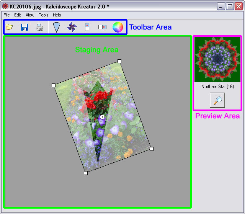The width and height of the screenshot is (245, 214).
Task: Click the circular center pivot marker
Action: (102, 117)
